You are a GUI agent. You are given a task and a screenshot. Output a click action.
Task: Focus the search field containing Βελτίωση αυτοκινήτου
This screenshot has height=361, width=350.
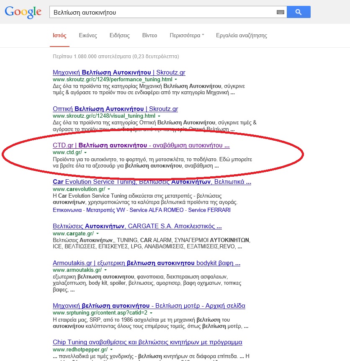(x=168, y=12)
